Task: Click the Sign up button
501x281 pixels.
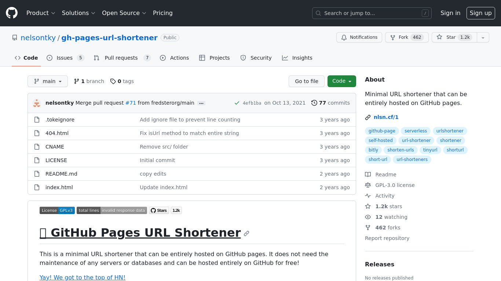Action: [481, 13]
